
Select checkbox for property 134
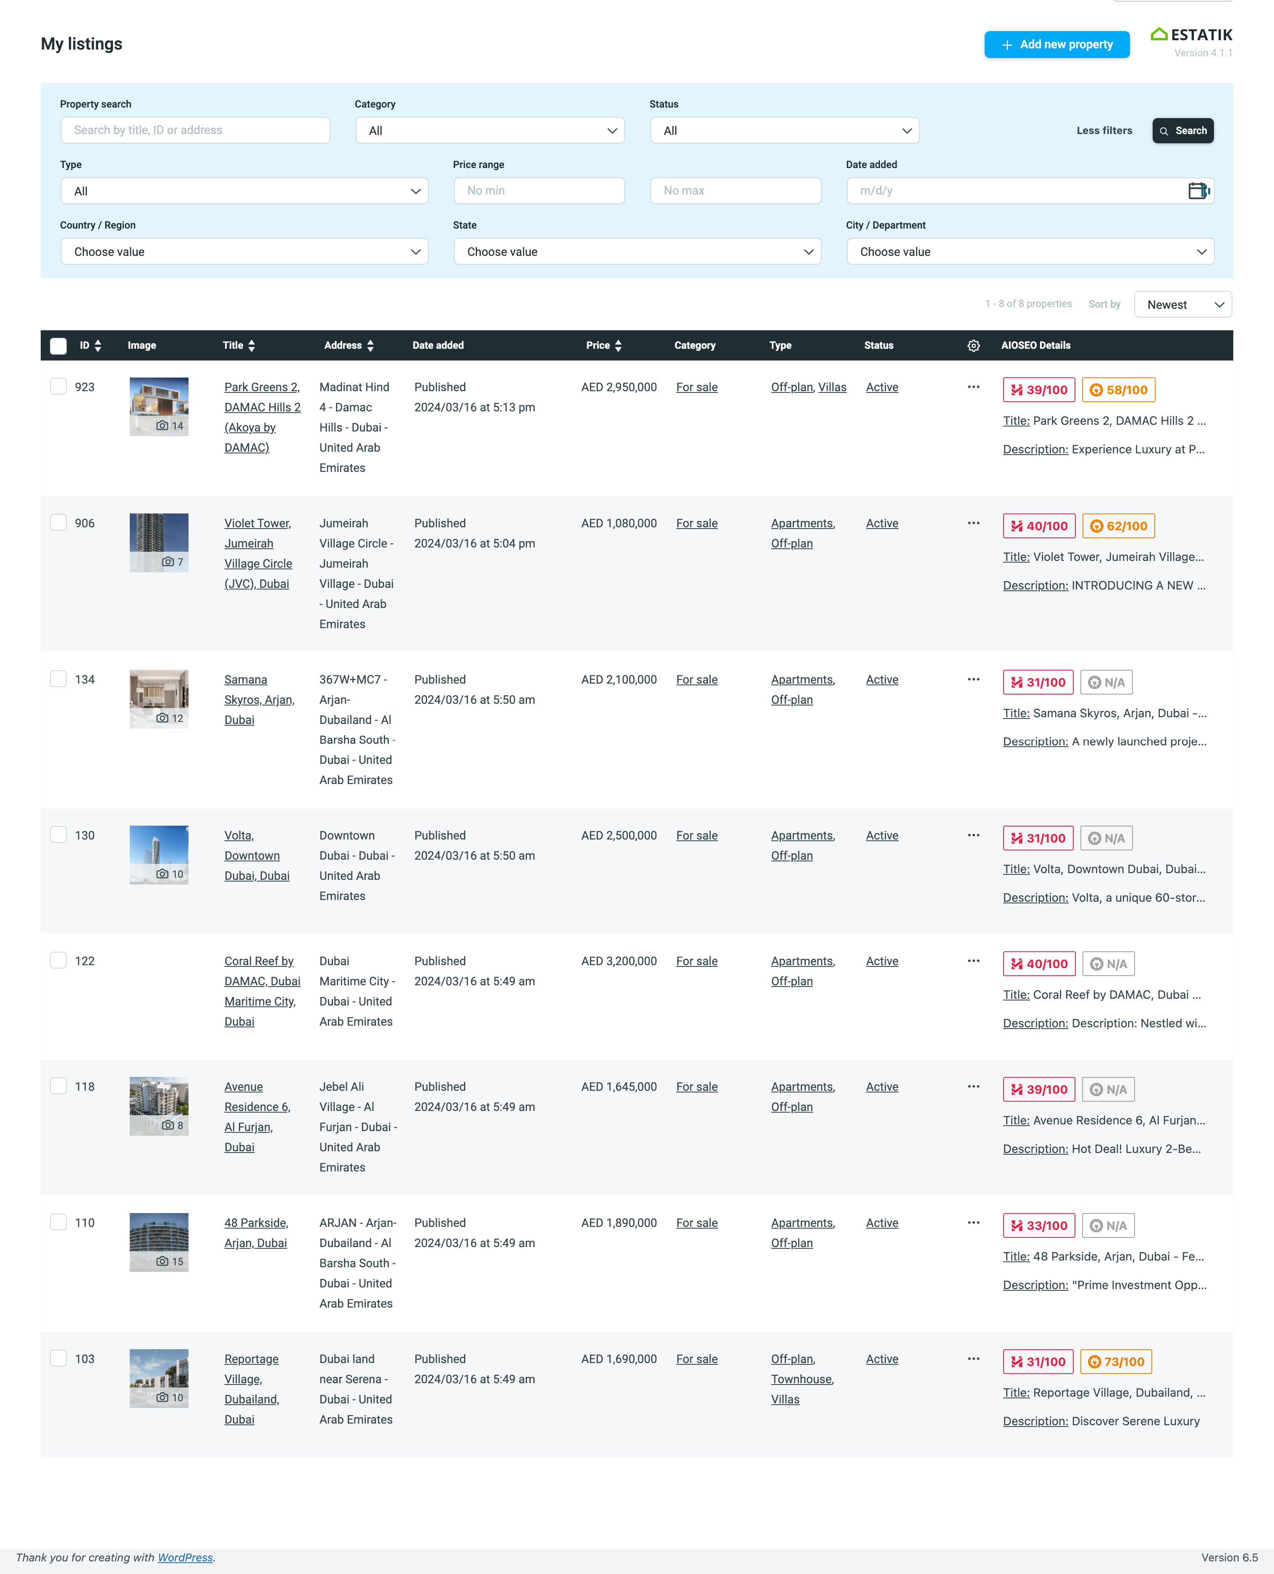tap(59, 678)
